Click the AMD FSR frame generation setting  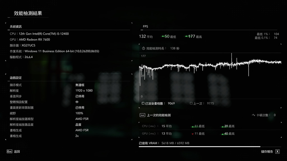point(82,130)
